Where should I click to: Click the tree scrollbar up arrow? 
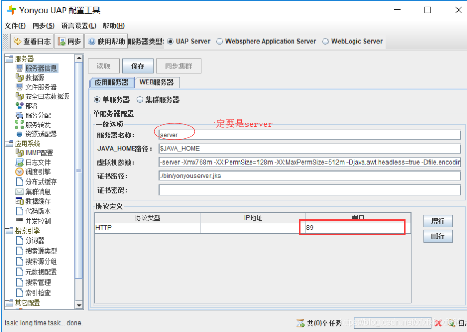coord(79,58)
